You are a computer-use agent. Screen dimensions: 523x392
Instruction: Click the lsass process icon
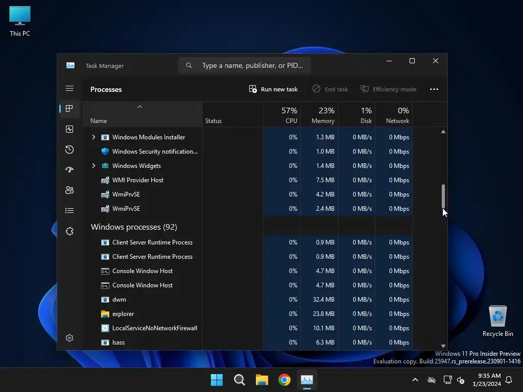coord(105,342)
